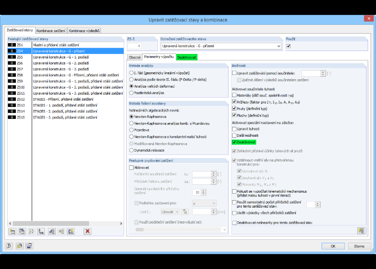Screen dimensions: 376x269
Task: Select Analýza podle teorie II. řádu radio
Action: [131, 79]
